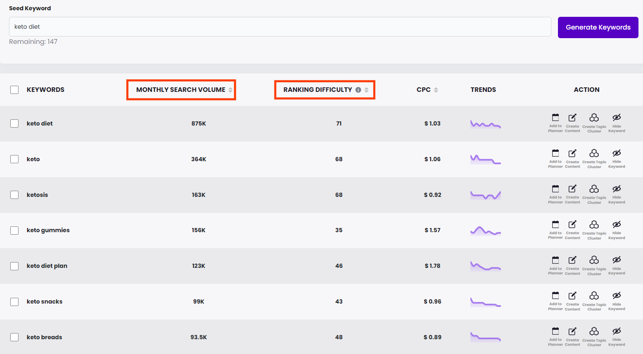Click the Generate Keywords button
Viewport: 643px width, 354px height.
coord(598,27)
